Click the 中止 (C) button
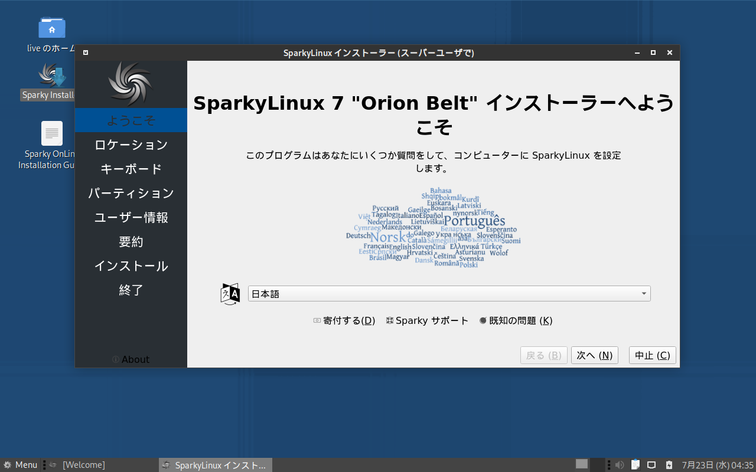 (x=653, y=355)
